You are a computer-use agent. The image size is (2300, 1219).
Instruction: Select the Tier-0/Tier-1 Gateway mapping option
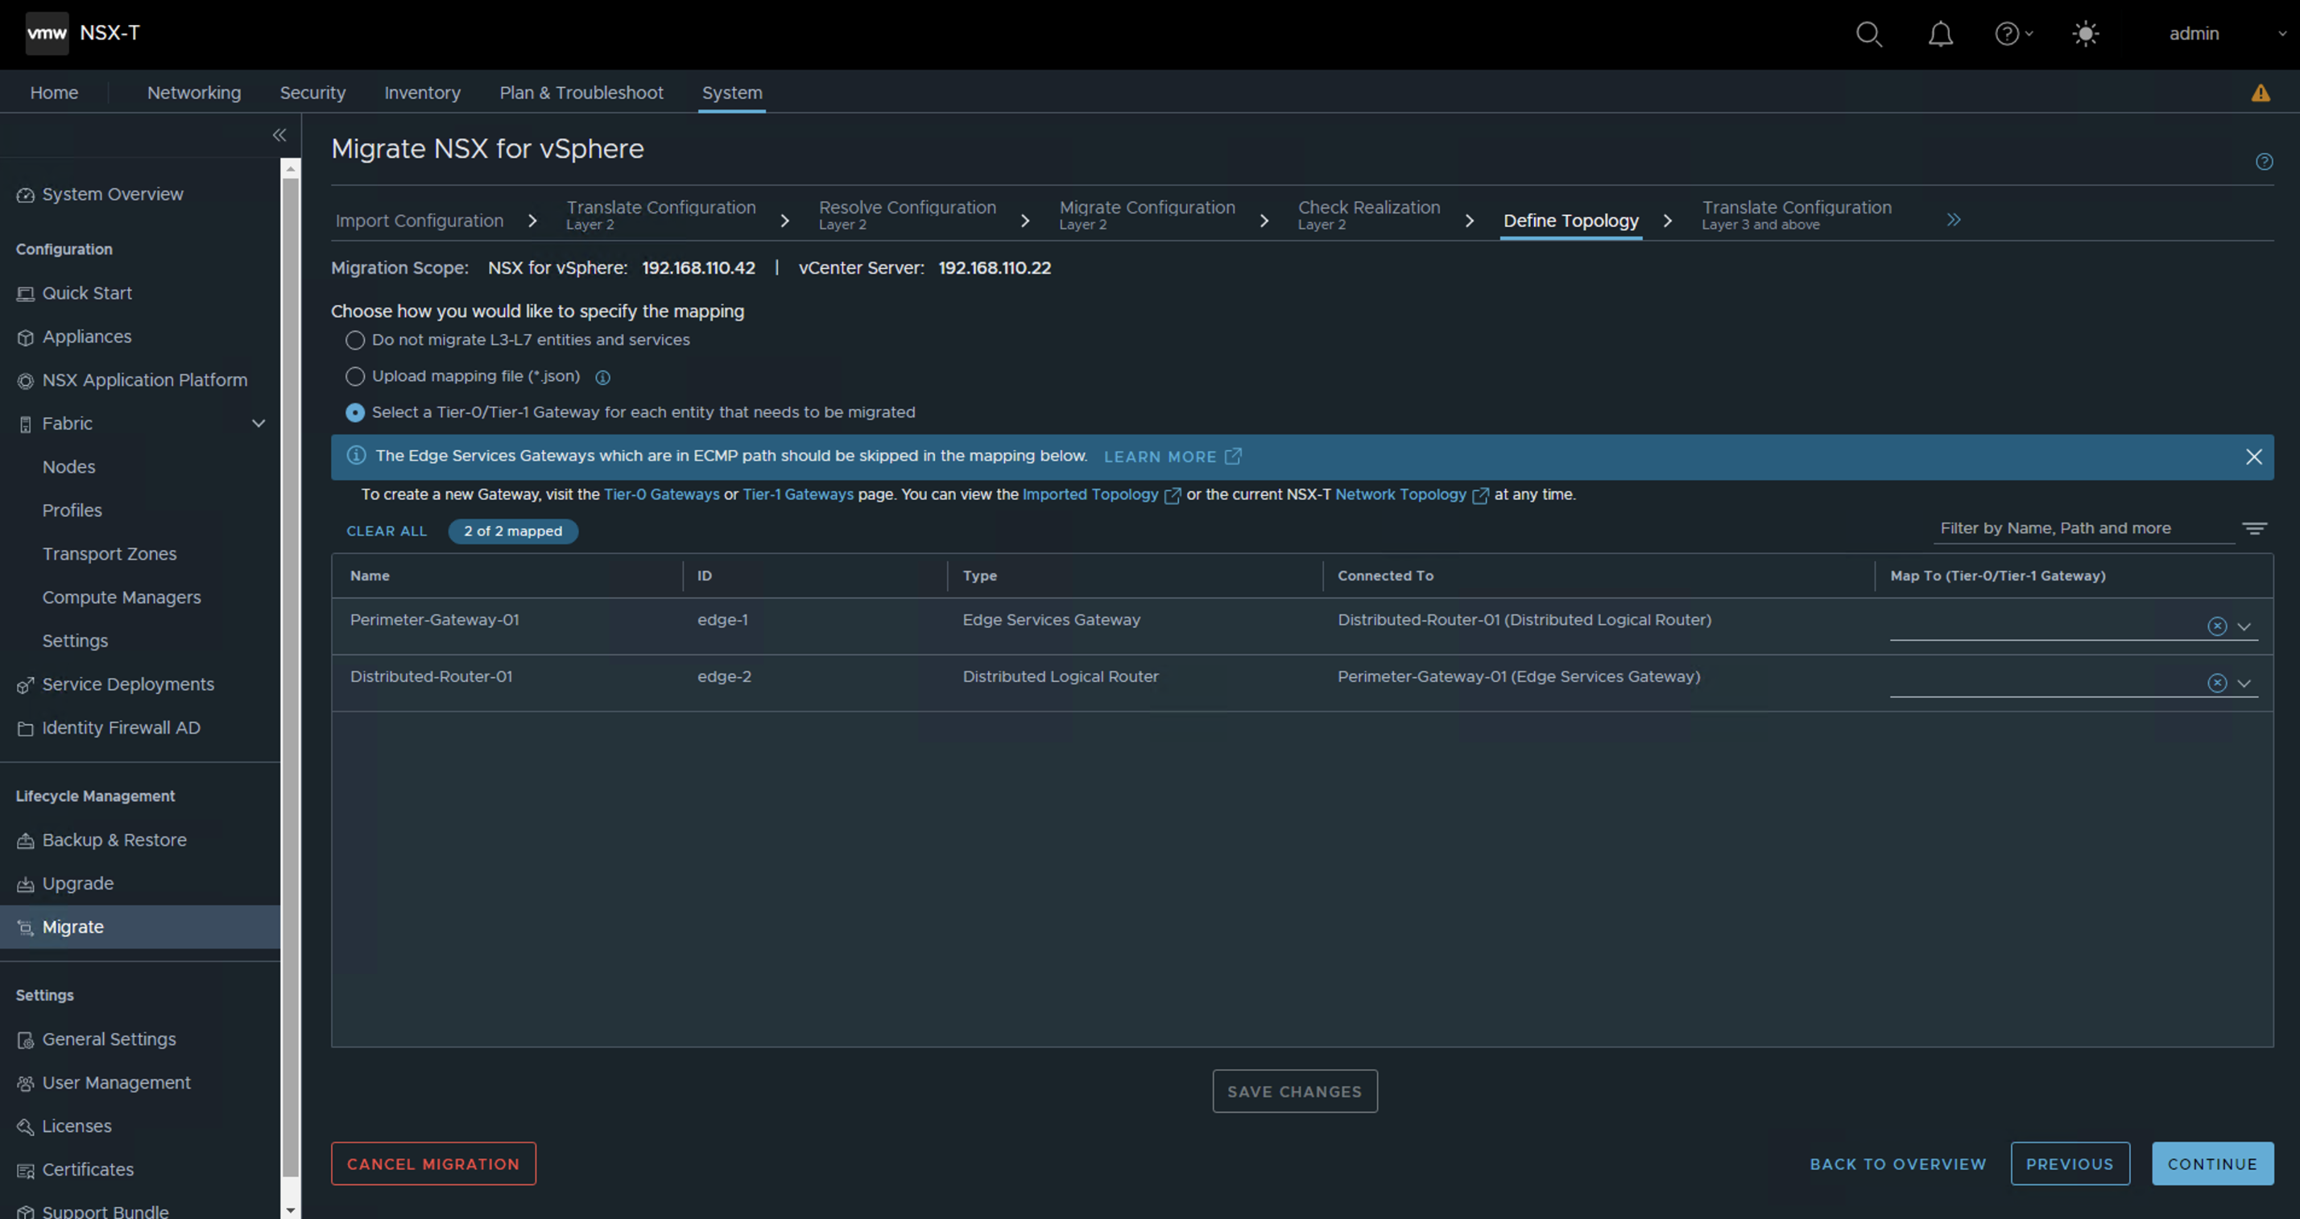tap(355, 412)
